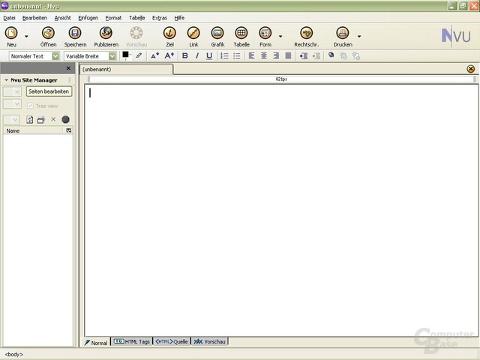Click the Drucken print icon
Image resolution: width=480 pixels, height=360 pixels.
343,33
